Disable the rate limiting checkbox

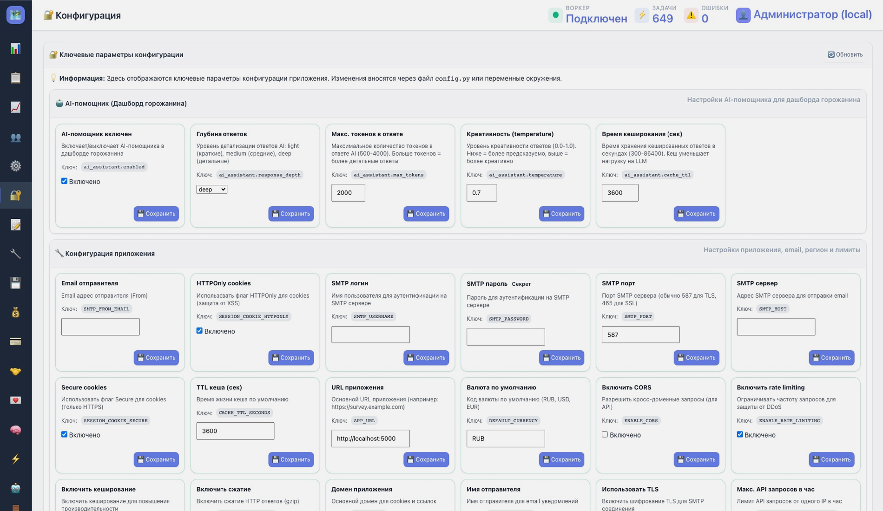pos(740,435)
